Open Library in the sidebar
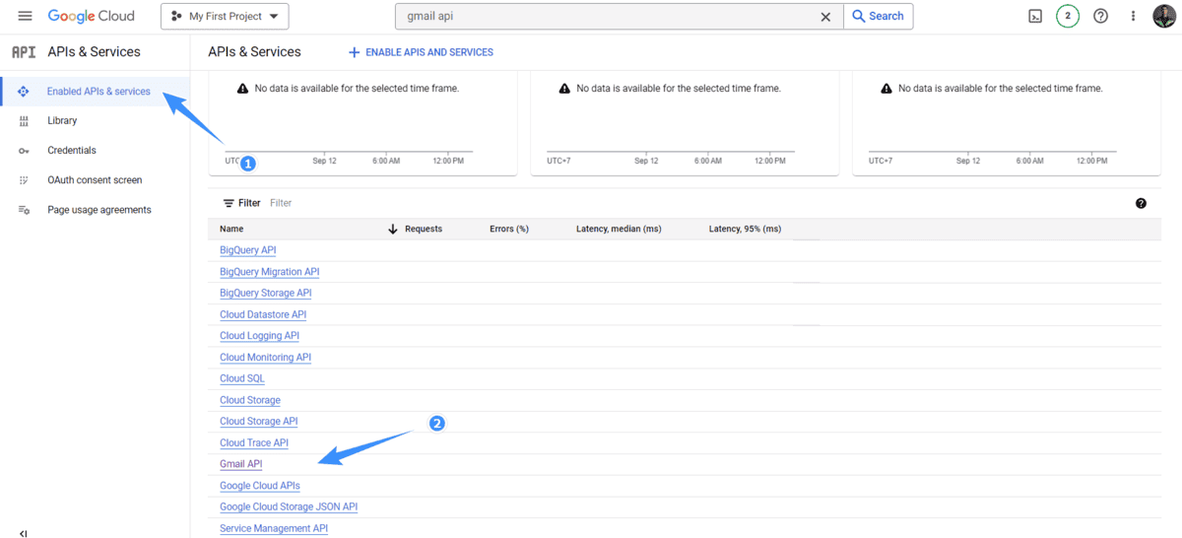 click(62, 120)
